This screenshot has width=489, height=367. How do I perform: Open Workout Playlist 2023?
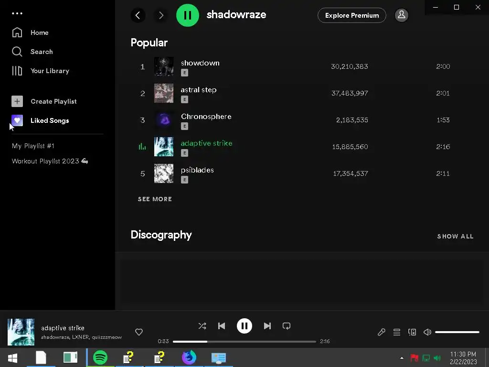tap(50, 161)
